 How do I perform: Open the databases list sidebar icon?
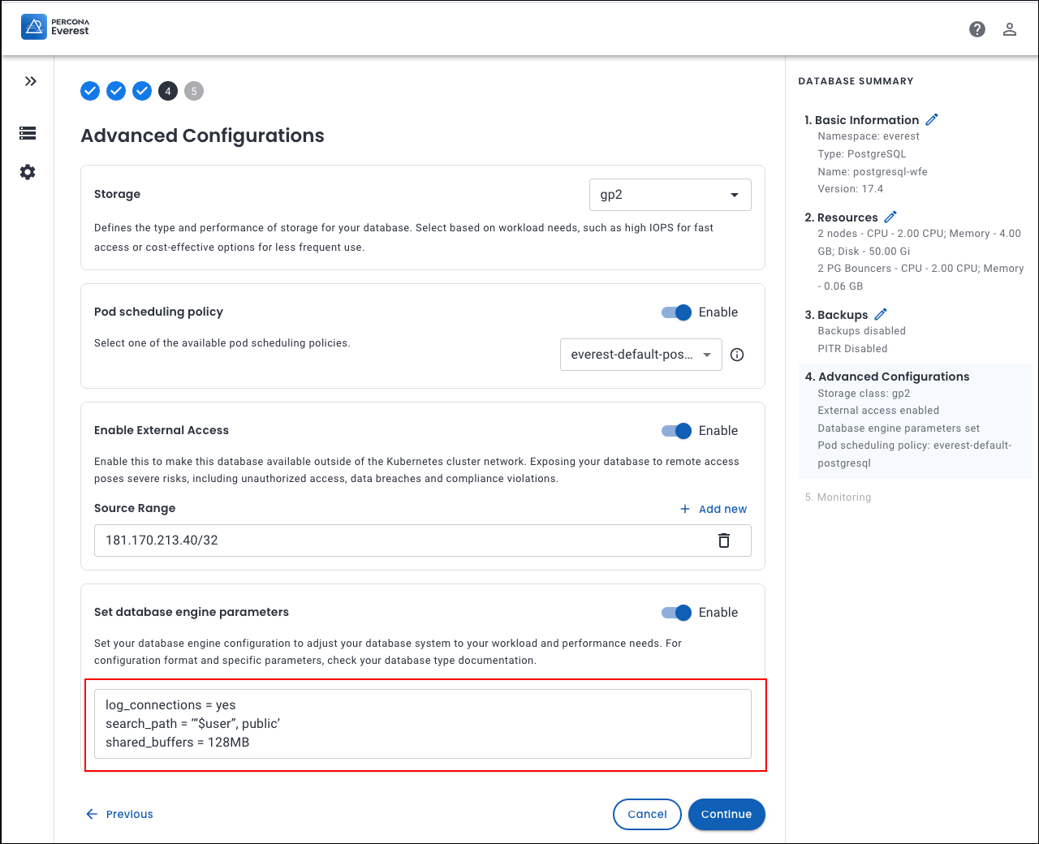pyautogui.click(x=28, y=133)
